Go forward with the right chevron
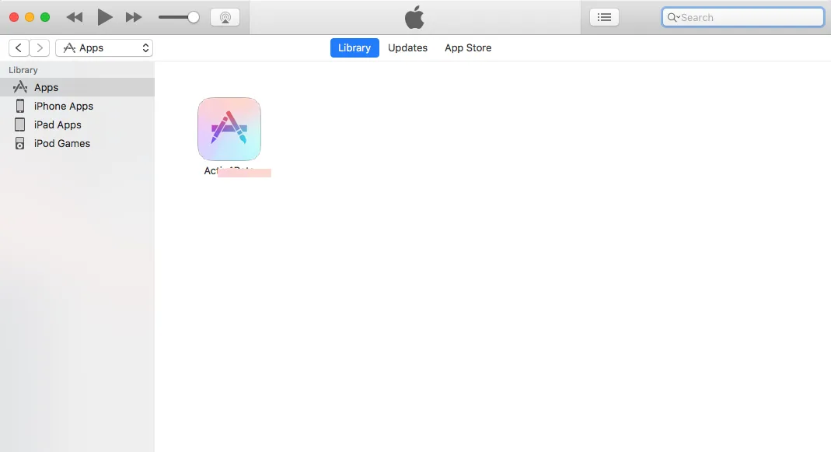The image size is (831, 452). (40, 47)
